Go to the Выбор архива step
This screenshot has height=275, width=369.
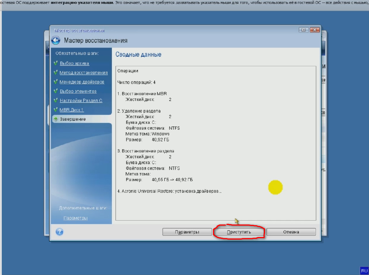74,63
